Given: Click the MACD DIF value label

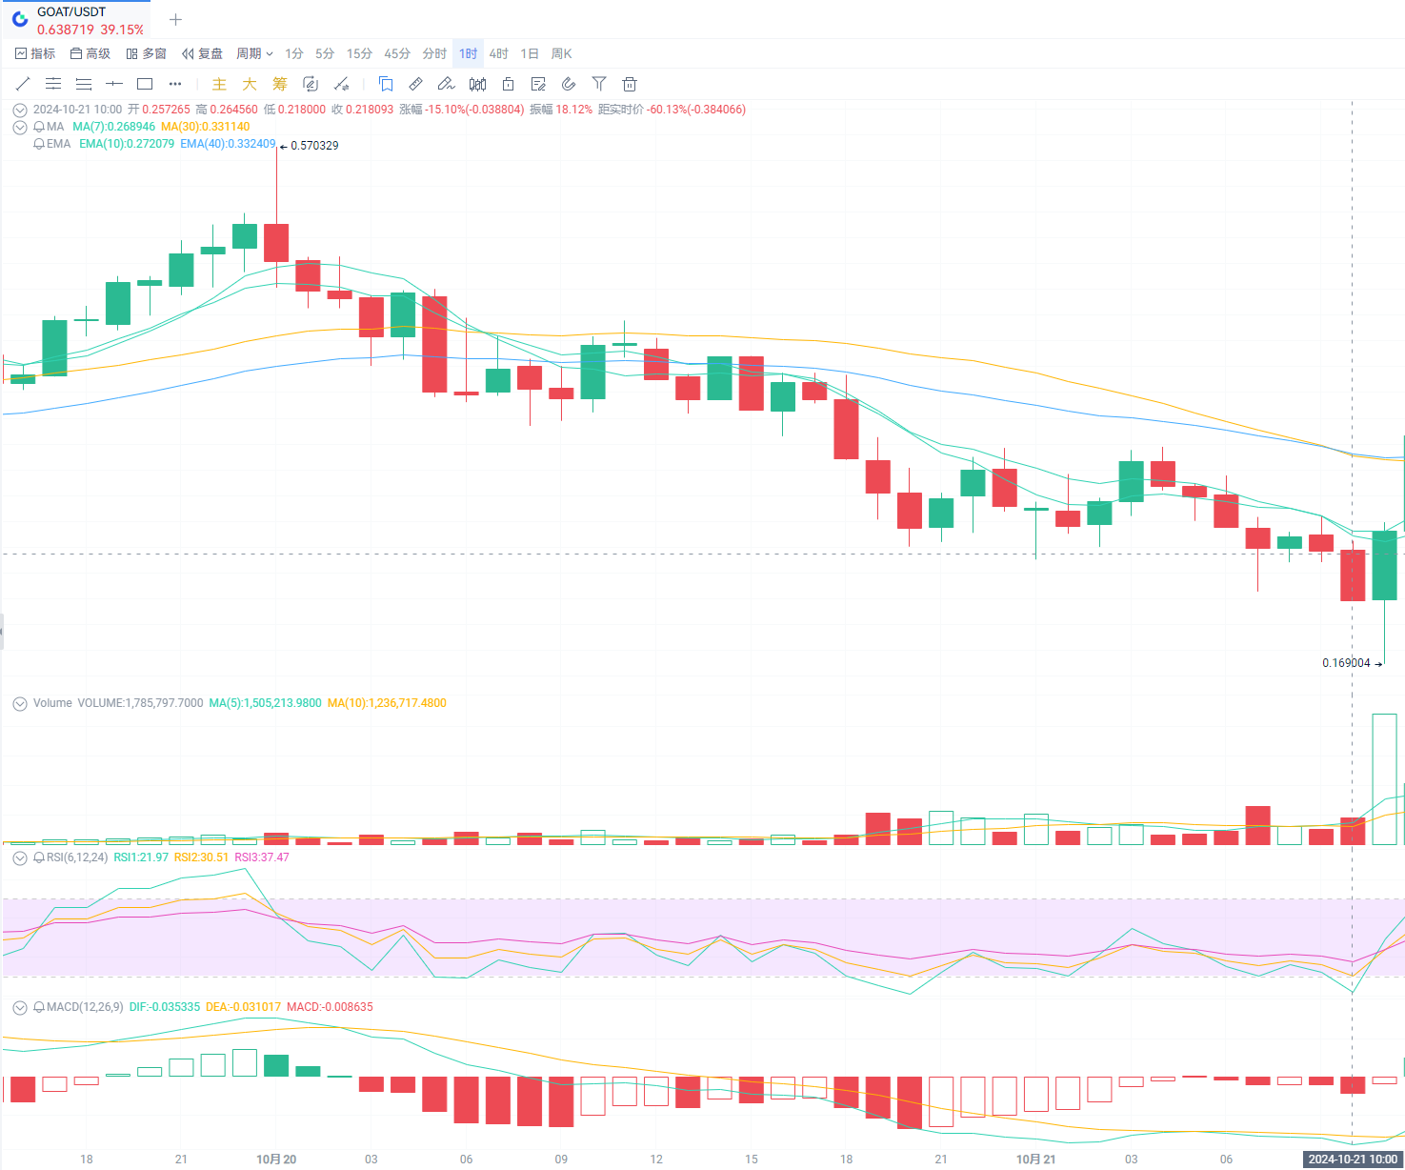Looking at the screenshot, I should point(165,1007).
